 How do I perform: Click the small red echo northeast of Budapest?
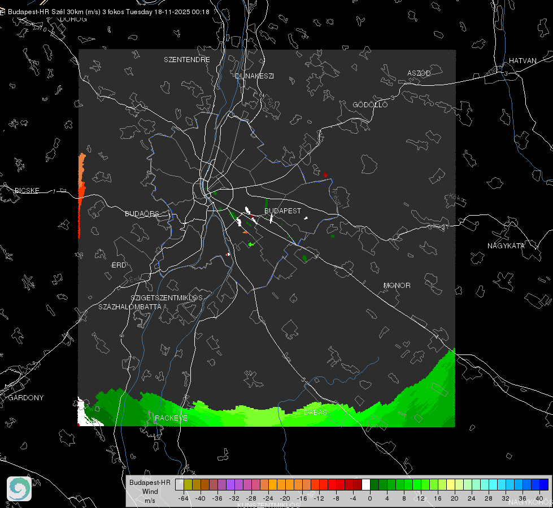[325, 175]
